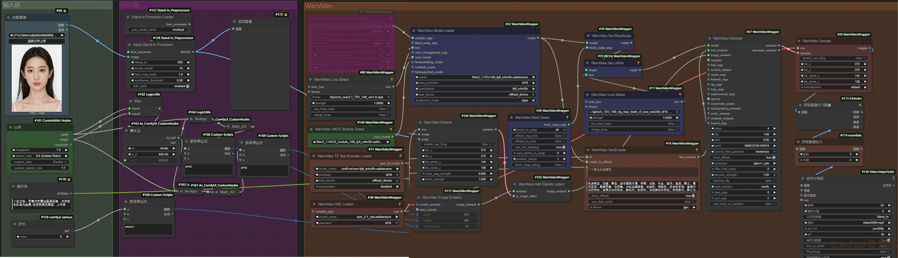Adjust the resize_to 832 value
This screenshot has width=898, height=258.
click(x=160, y=62)
